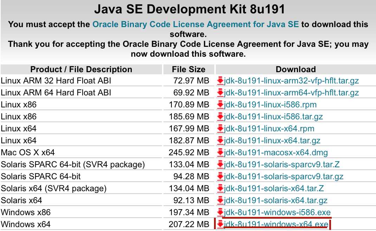This screenshot has height=231, width=376.
Task: Select the Linux ARM 32 Hard Float ABI description
Action: click(x=56, y=81)
